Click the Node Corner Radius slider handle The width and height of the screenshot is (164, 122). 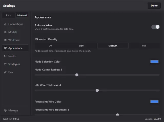point(77,75)
